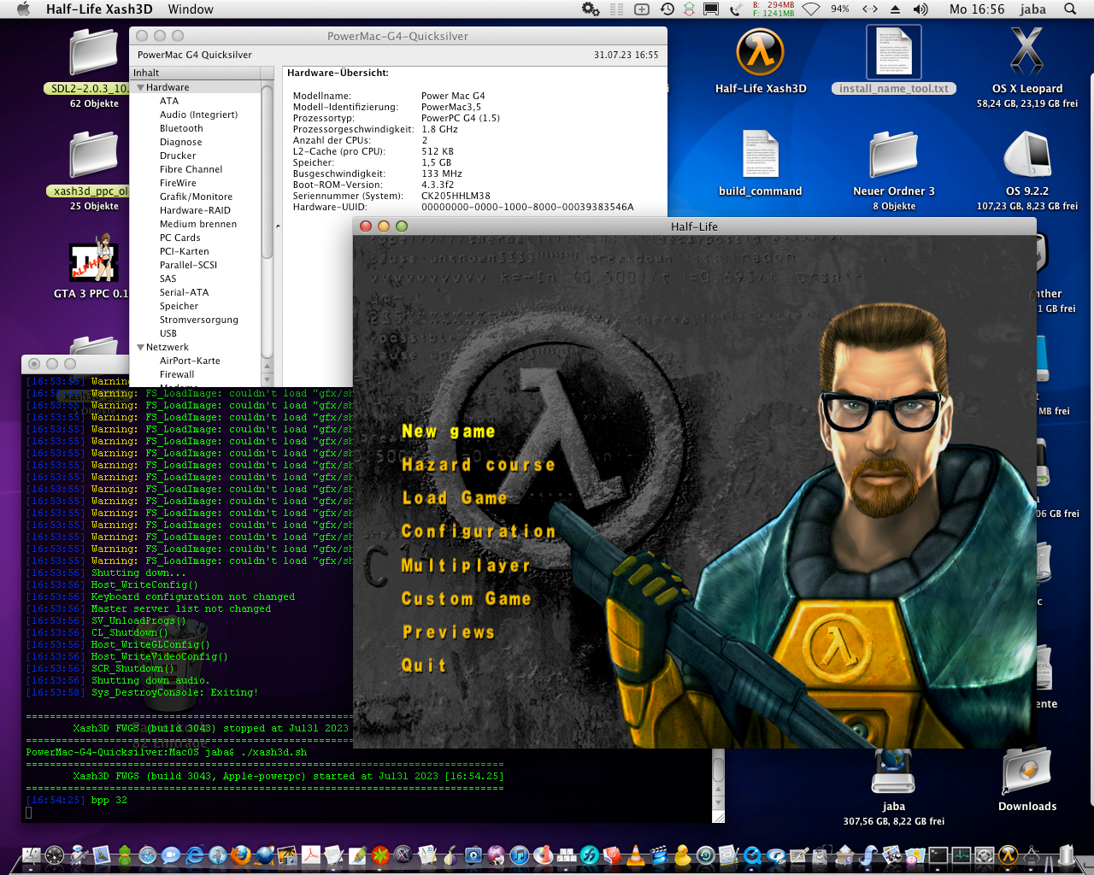Screen dimensions: 1094x875
Task: Open Previews in Half-Life menu
Action: point(449,632)
